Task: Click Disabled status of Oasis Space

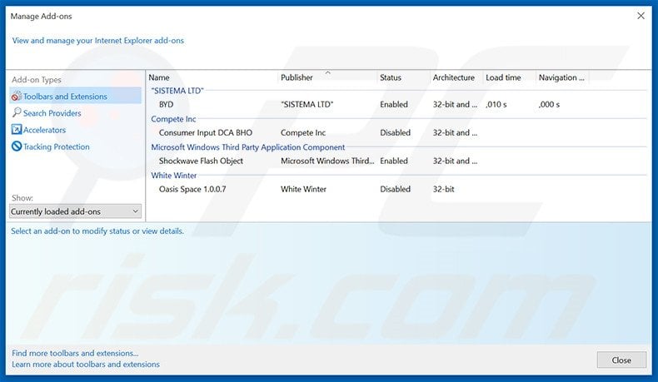Action: (396, 189)
